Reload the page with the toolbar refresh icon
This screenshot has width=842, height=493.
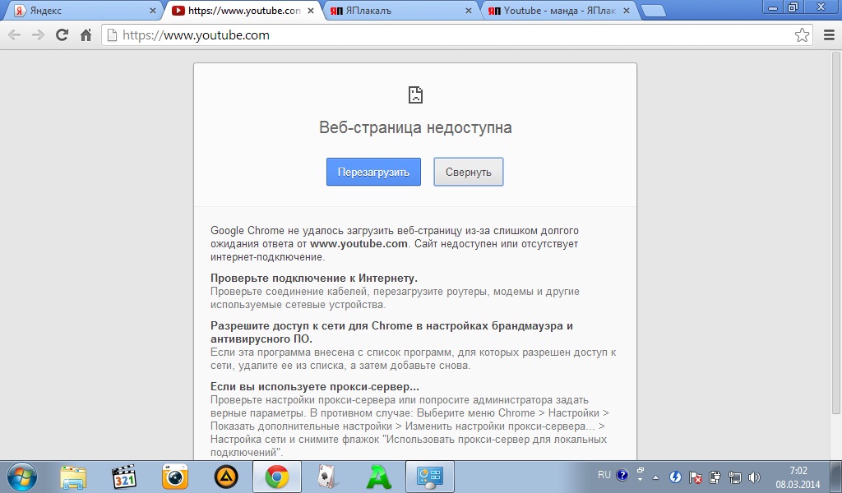pos(62,35)
